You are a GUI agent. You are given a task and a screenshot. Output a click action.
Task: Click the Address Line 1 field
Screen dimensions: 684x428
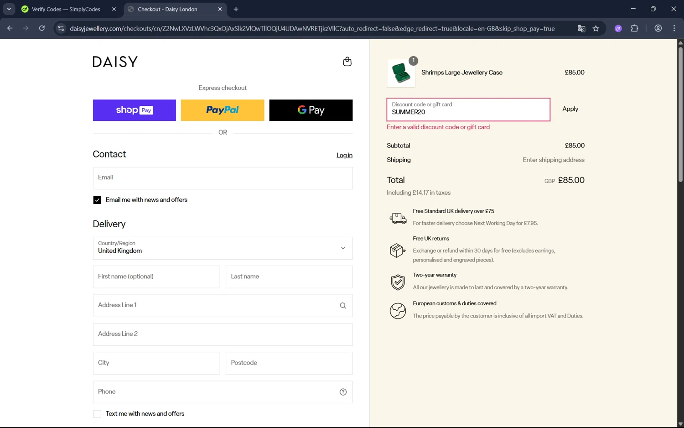pos(223,306)
